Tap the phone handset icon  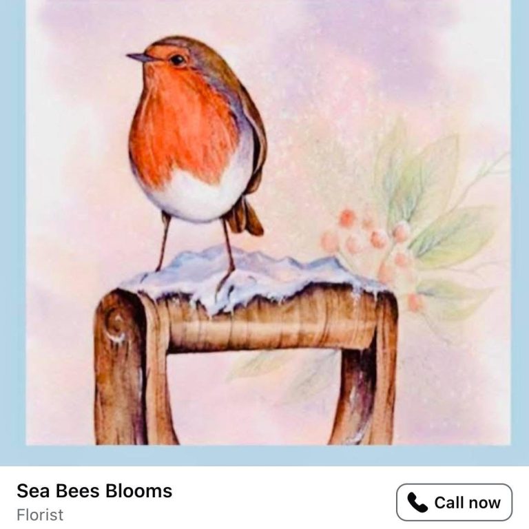(417, 503)
